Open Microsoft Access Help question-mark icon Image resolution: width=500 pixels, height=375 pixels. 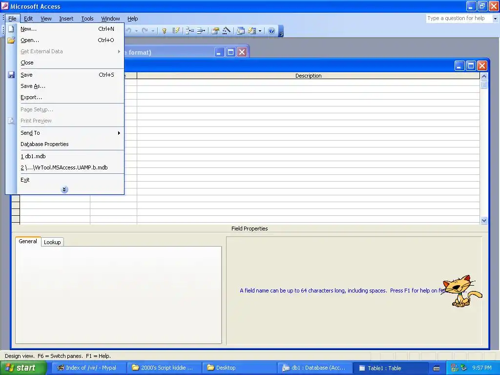tap(271, 31)
